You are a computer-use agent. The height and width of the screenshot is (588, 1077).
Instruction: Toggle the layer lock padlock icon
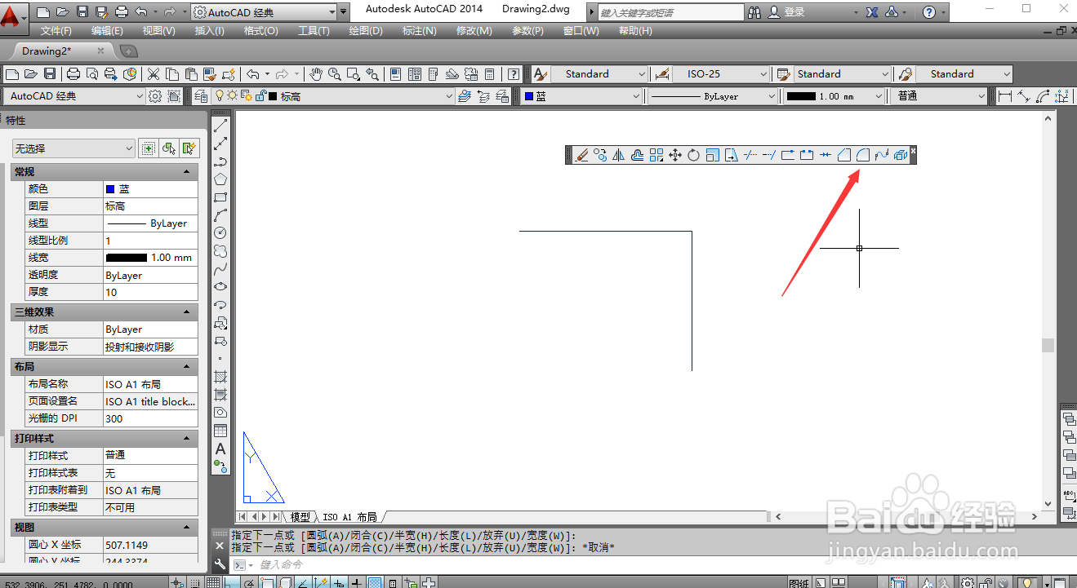pyautogui.click(x=260, y=96)
